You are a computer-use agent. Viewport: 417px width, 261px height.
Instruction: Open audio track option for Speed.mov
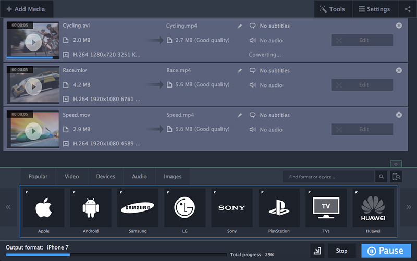pos(266,129)
